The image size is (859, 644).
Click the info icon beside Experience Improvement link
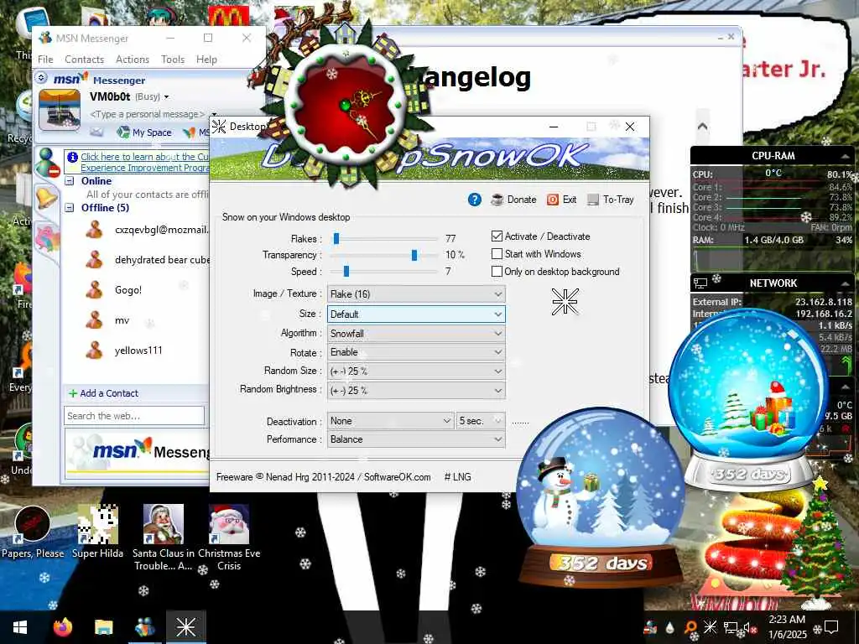click(x=72, y=157)
